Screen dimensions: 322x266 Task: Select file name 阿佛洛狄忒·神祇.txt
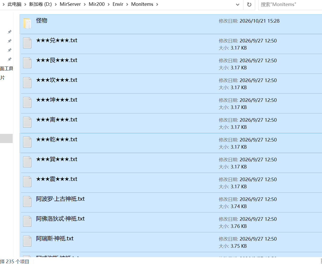(60, 219)
